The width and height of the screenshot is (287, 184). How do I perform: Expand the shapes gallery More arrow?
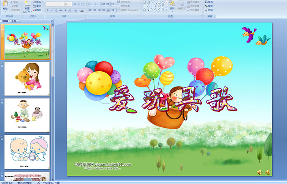pos(166,10)
